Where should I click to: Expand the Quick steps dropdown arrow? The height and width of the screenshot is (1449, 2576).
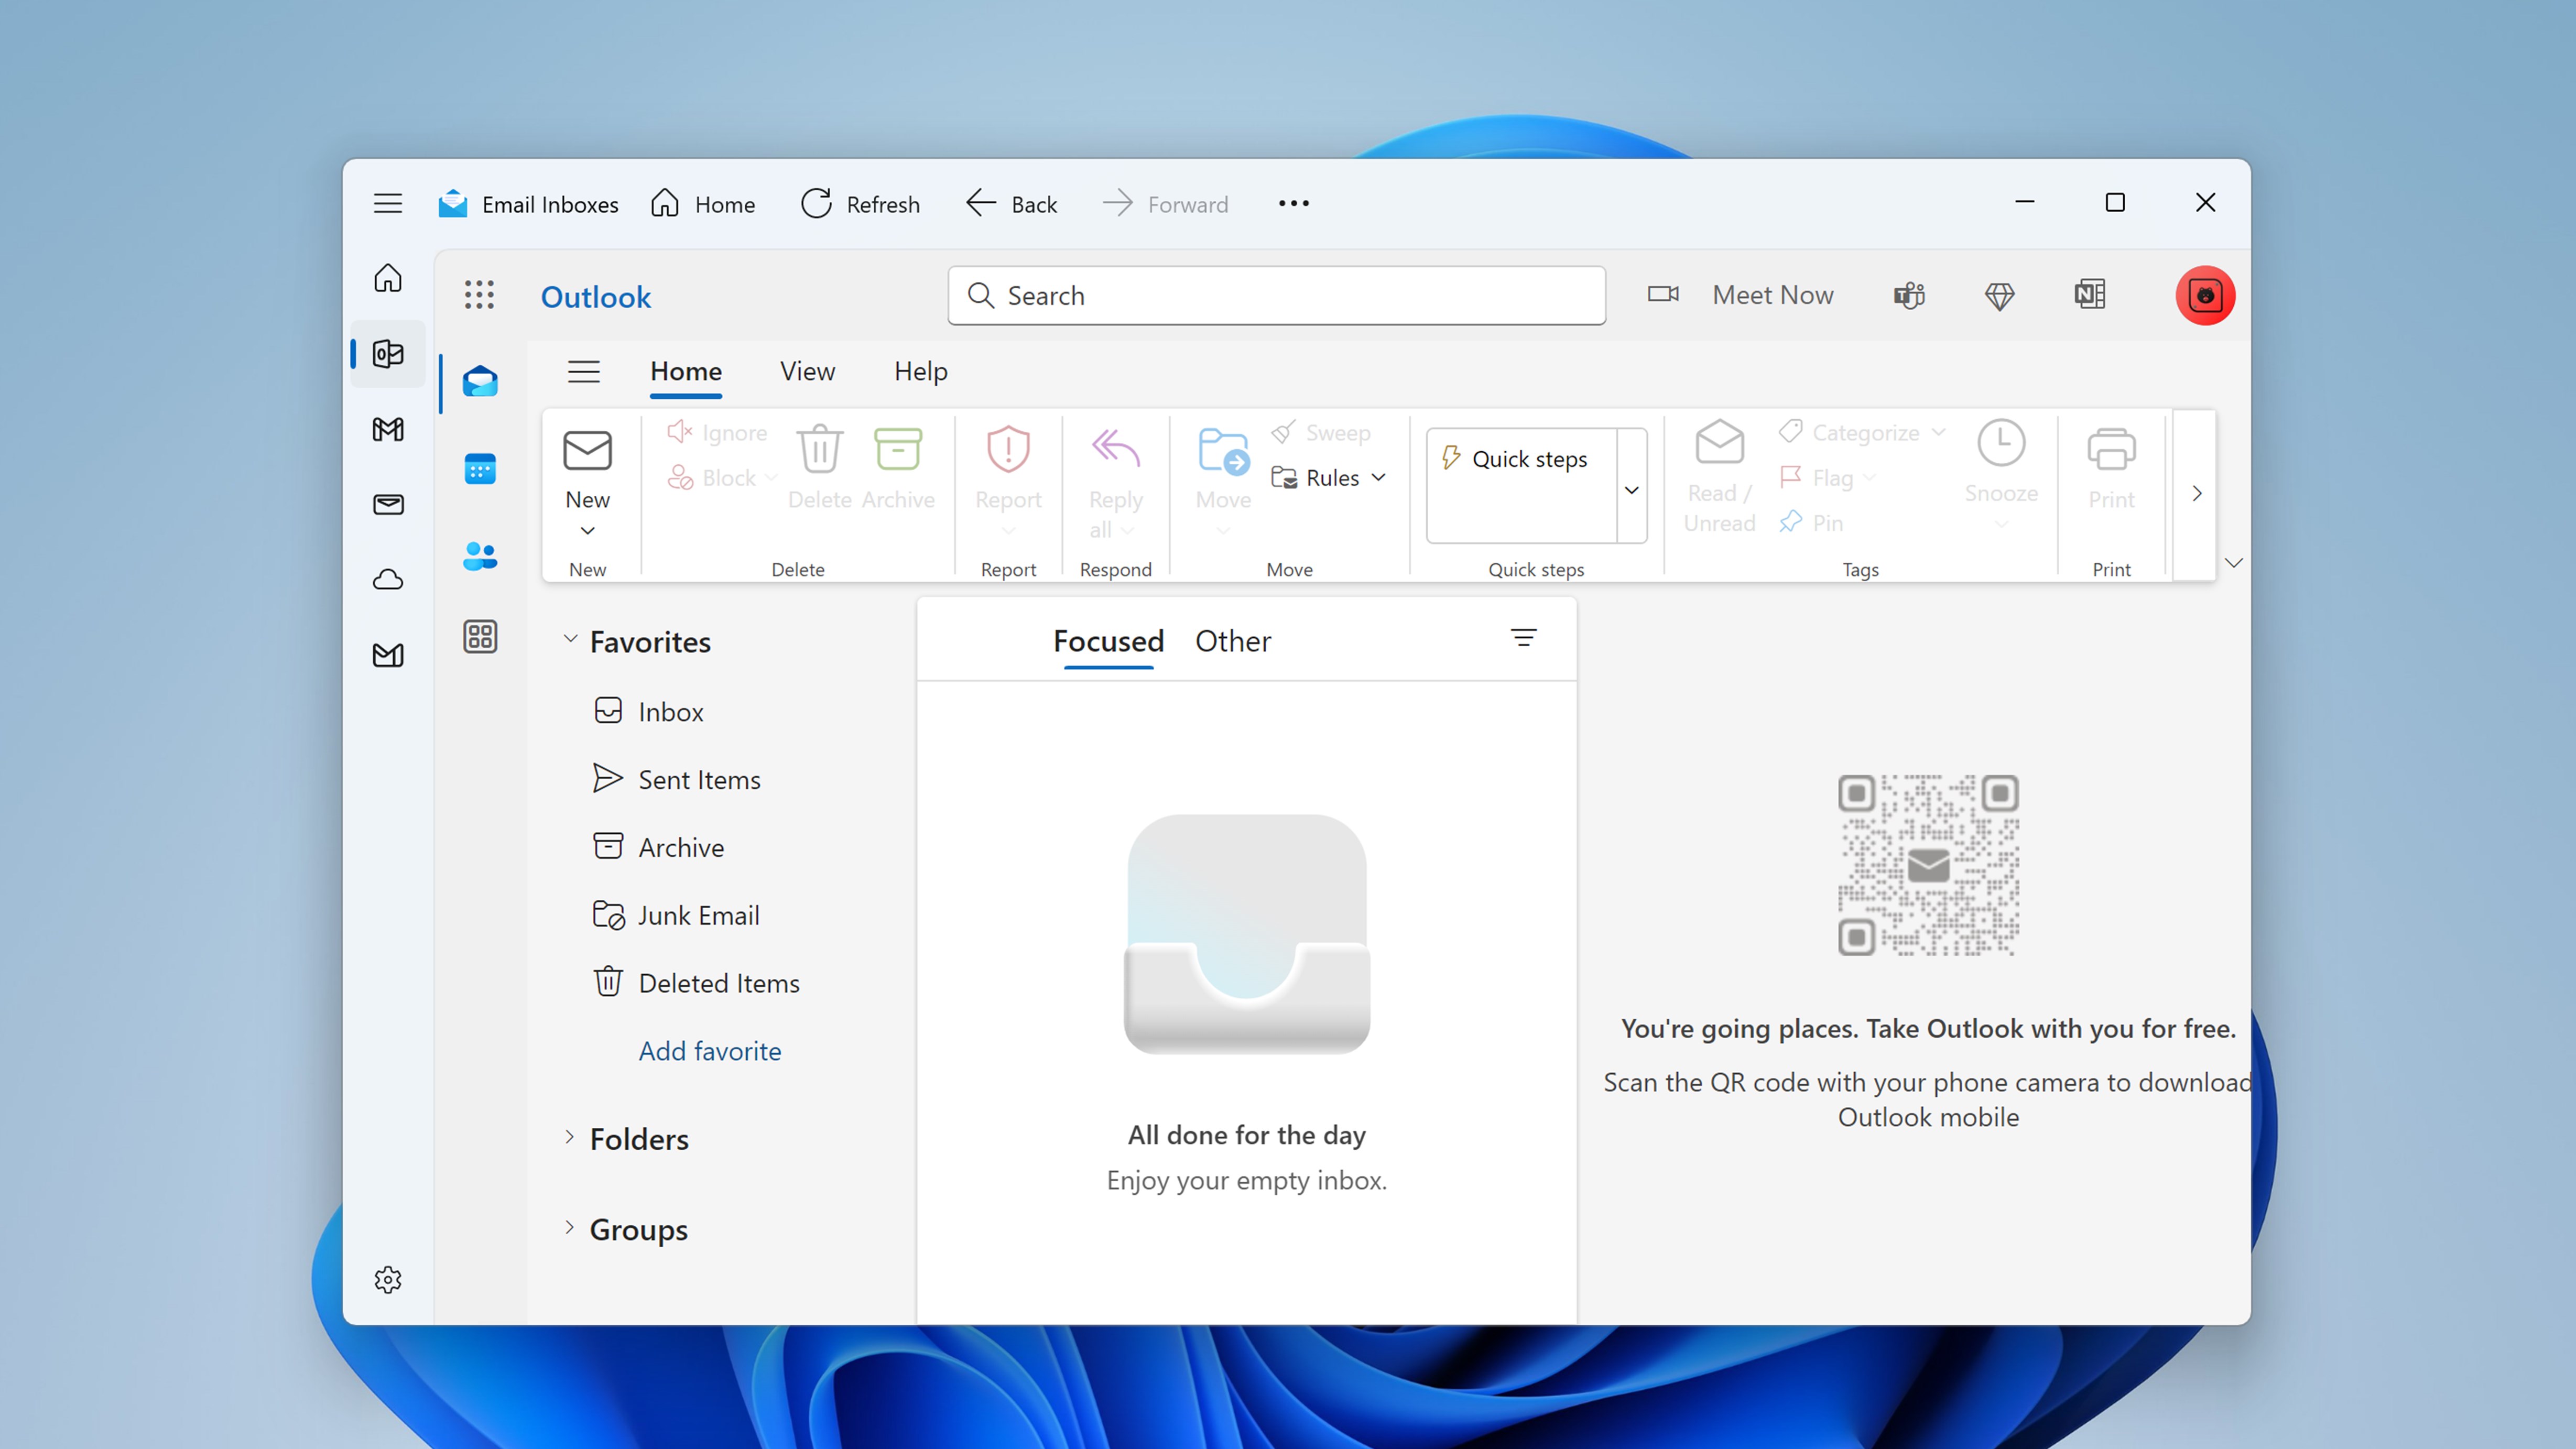[1631, 489]
